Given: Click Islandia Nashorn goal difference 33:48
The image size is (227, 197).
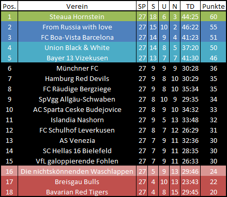Looking at the screenshot, I should pyautogui.click(x=190, y=120).
